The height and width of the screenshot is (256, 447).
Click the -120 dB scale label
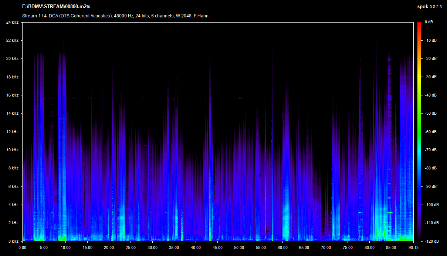[431, 241]
